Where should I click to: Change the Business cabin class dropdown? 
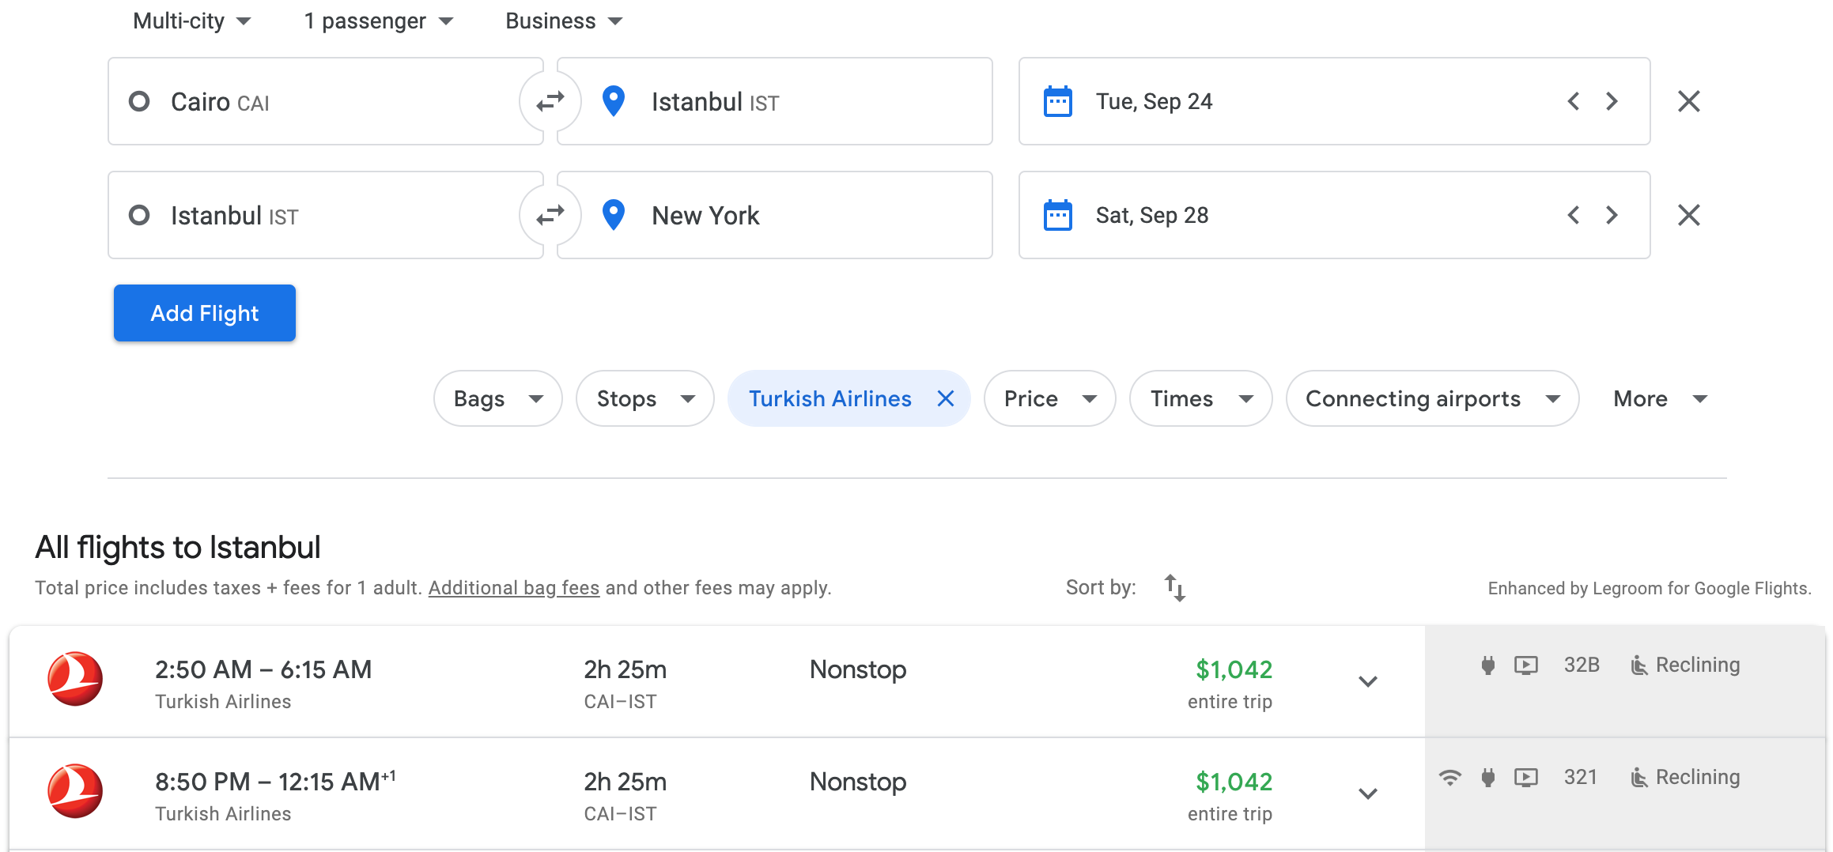tap(563, 21)
